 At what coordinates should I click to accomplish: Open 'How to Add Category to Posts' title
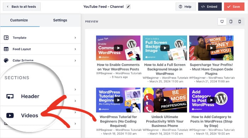pyautogui.click(x=211, y=121)
